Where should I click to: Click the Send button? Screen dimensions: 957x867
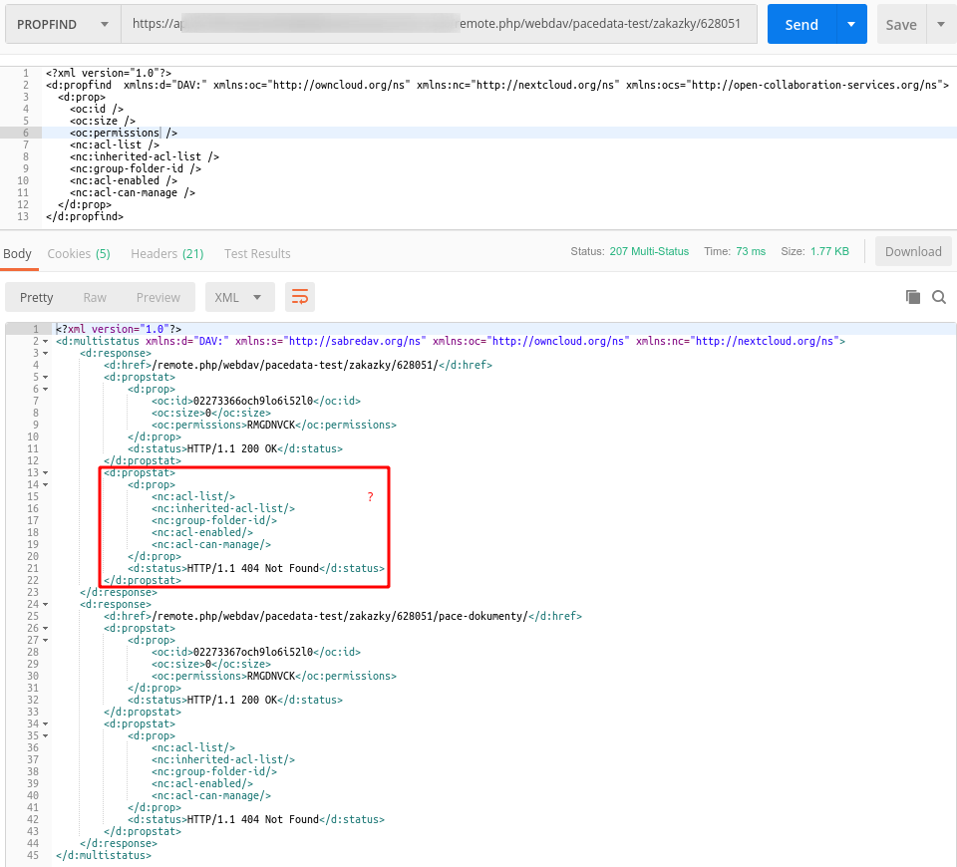pyautogui.click(x=800, y=24)
